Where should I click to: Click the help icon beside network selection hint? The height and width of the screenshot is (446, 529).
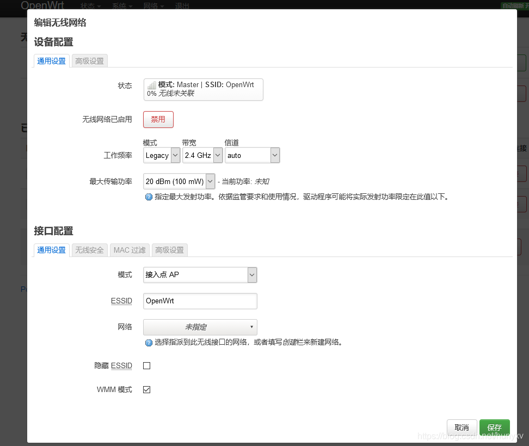149,343
